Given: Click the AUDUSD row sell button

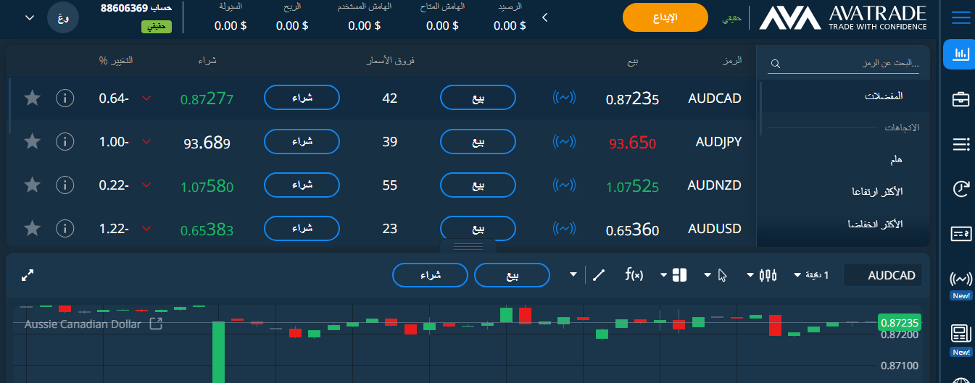Looking at the screenshot, I should point(478,229).
